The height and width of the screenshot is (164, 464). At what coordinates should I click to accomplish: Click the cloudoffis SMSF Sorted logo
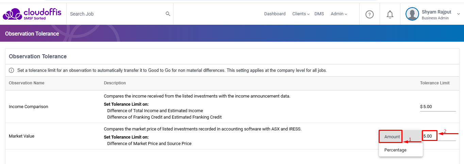pos(32,14)
